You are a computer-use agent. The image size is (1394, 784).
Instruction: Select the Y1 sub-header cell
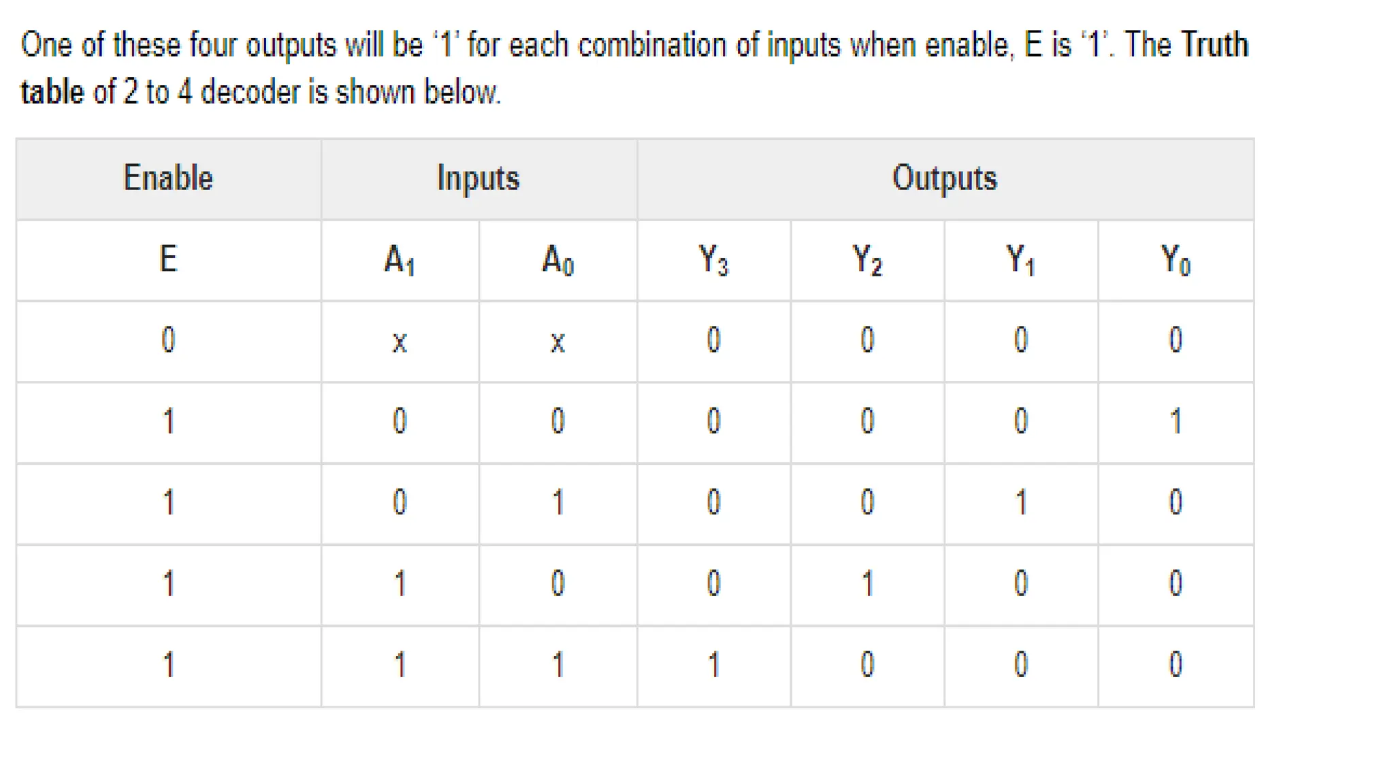[x=1020, y=260]
